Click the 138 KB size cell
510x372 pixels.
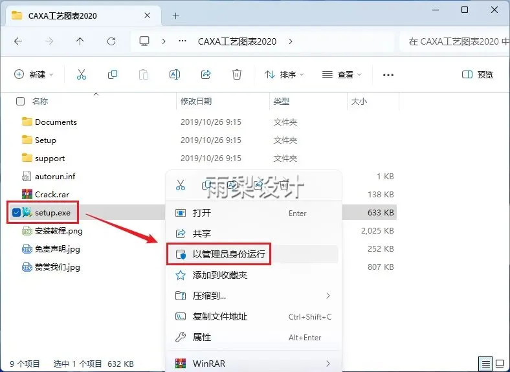coord(381,195)
